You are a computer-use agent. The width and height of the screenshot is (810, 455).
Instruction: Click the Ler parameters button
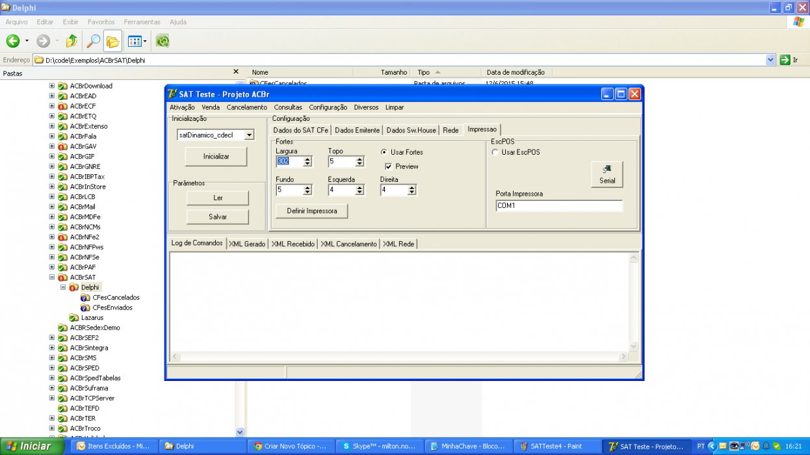218,198
